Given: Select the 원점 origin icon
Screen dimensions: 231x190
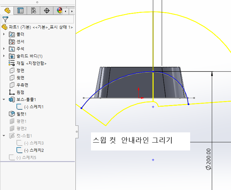Looking at the screenshot, I should (x=12, y=92).
